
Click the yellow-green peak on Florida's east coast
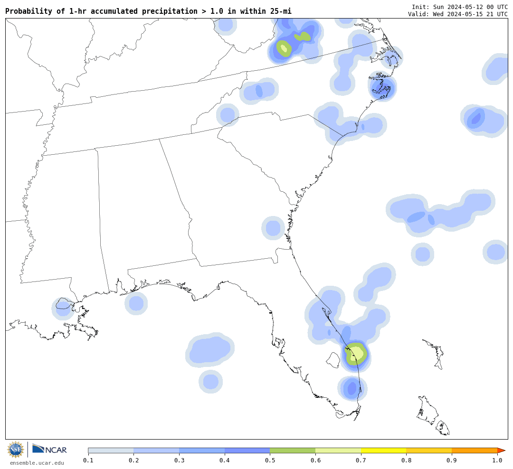(356, 354)
